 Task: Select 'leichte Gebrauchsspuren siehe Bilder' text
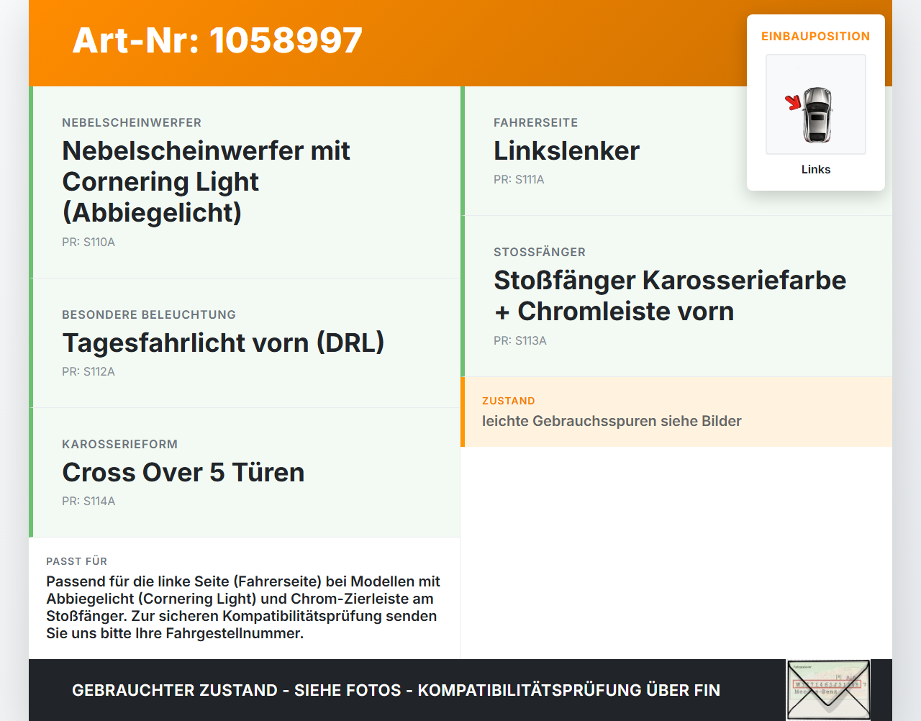click(x=612, y=421)
